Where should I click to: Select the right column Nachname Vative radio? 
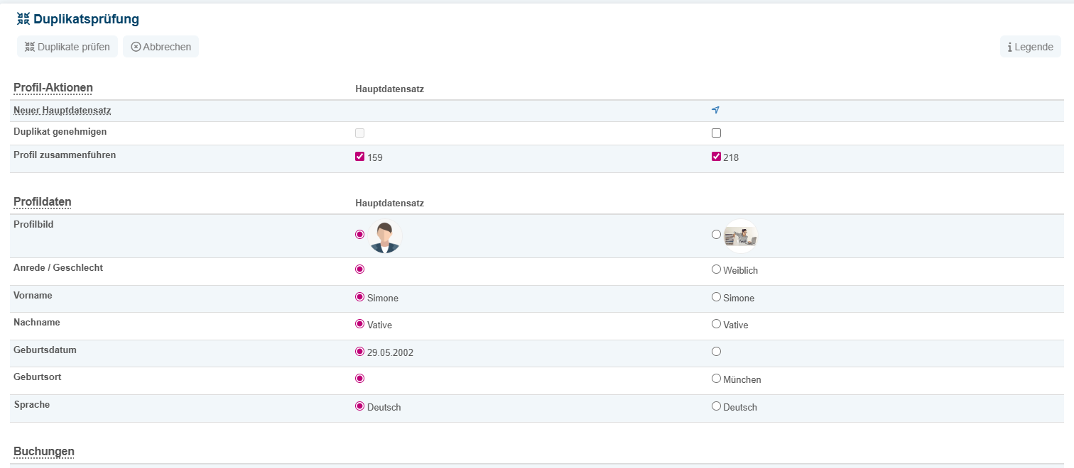[x=716, y=324]
